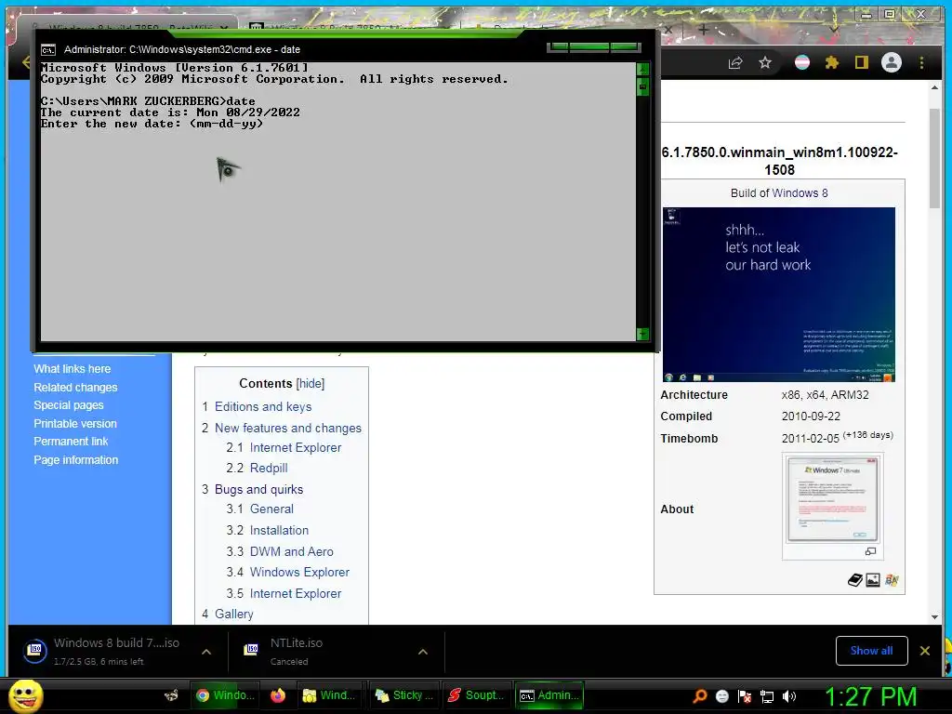
Task: Go to the Redpill section
Action: [x=269, y=469]
